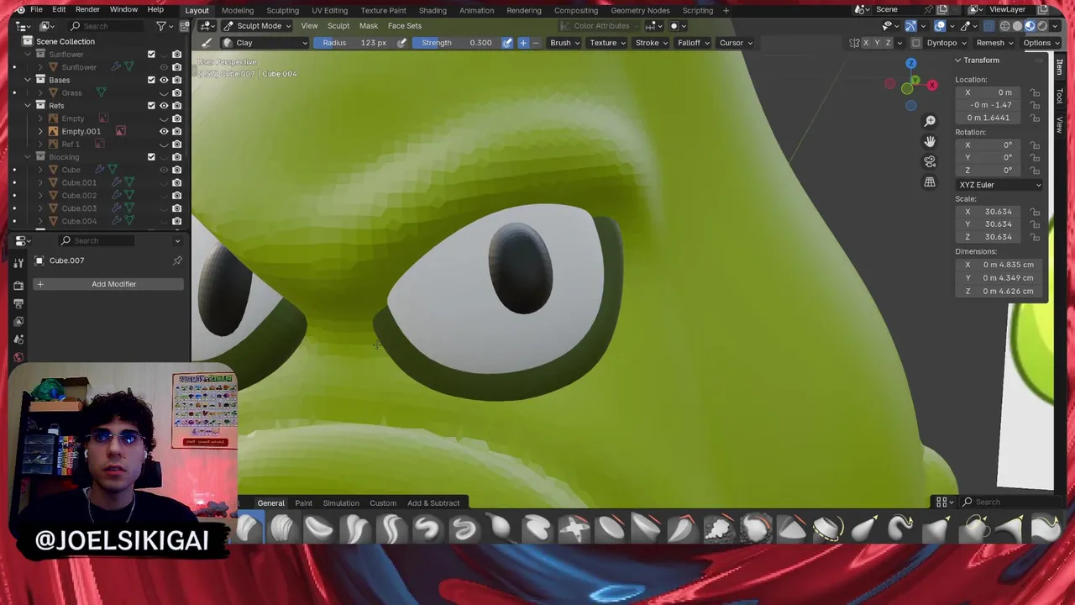Click image data icon beside Empty.001
This screenshot has width=1075, height=605.
click(x=120, y=131)
